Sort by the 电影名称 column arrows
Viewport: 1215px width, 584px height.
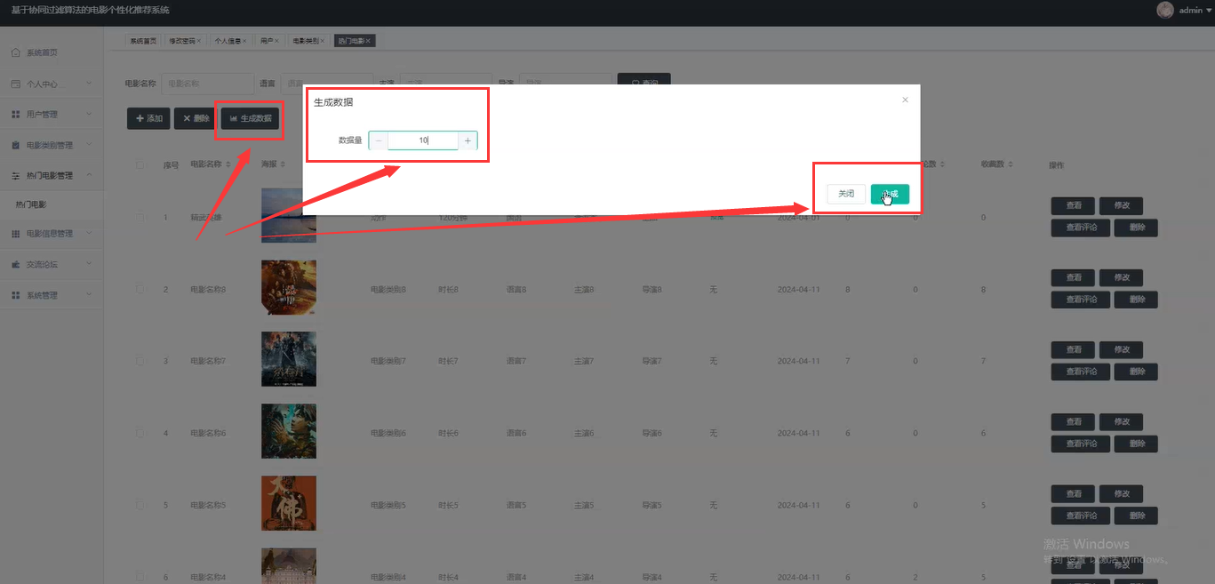pyautogui.click(x=229, y=164)
